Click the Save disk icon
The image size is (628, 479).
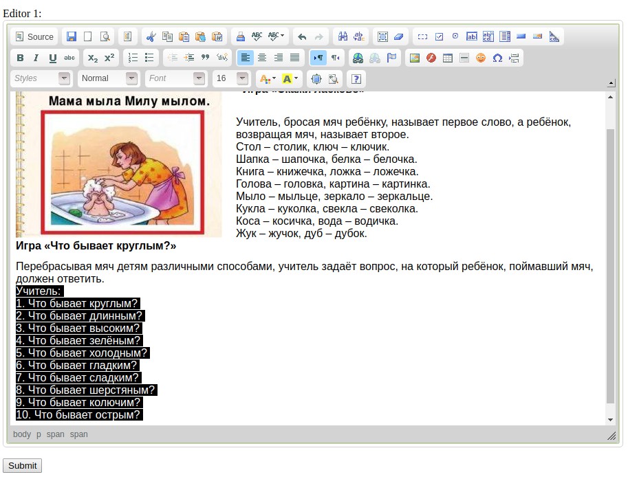[72, 37]
